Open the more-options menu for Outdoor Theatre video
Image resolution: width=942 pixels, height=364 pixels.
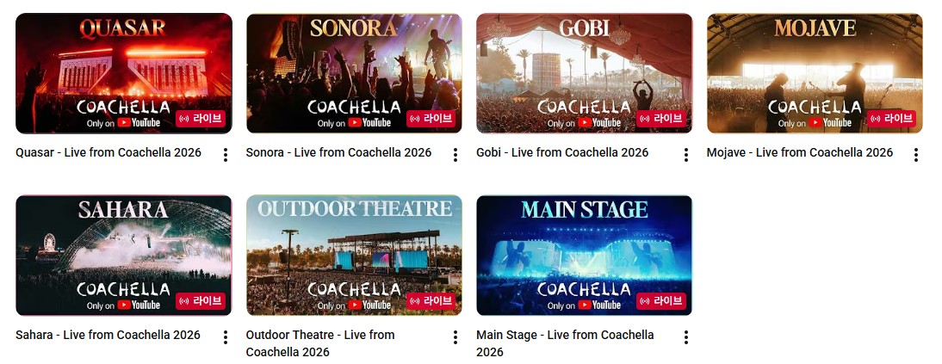click(x=456, y=337)
